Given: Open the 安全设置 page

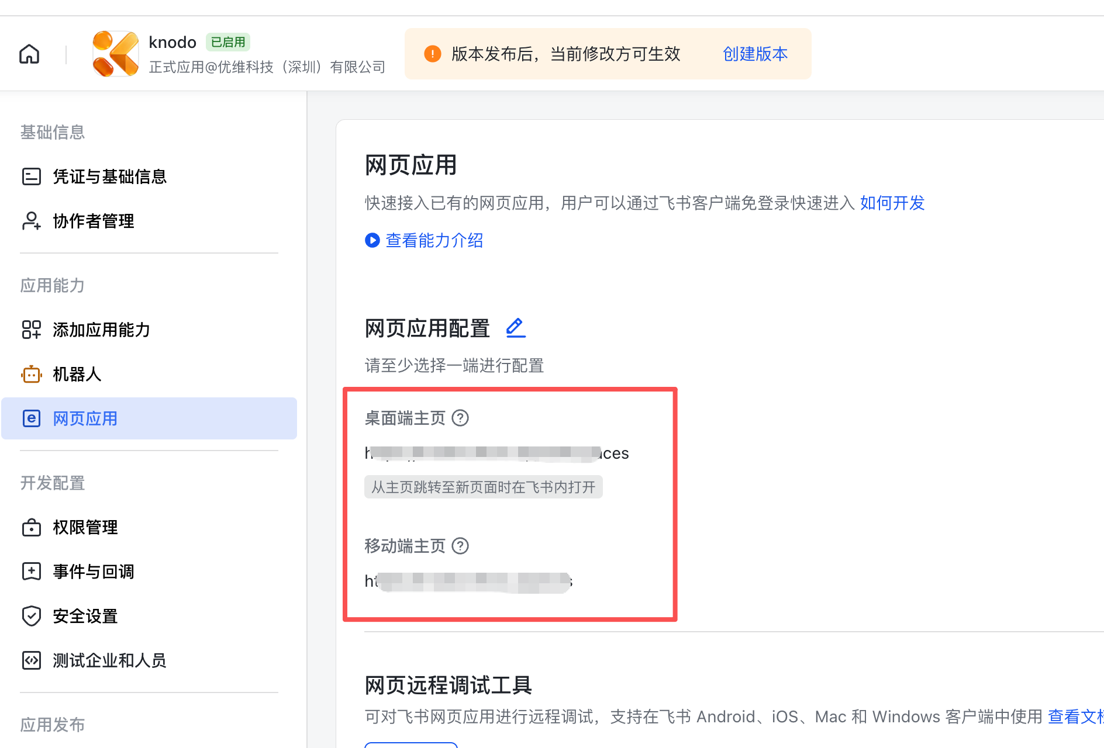Looking at the screenshot, I should pyautogui.click(x=85, y=616).
